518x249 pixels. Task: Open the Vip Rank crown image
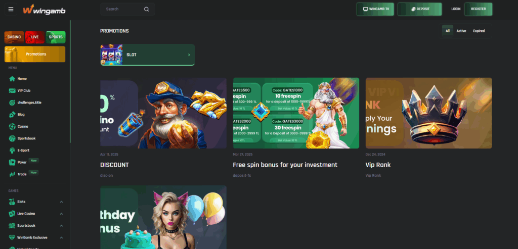[x=429, y=113]
